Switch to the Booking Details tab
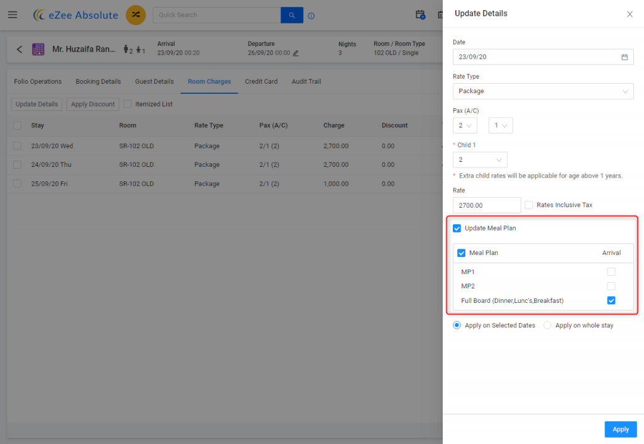Image resolution: width=644 pixels, height=444 pixels. click(98, 81)
